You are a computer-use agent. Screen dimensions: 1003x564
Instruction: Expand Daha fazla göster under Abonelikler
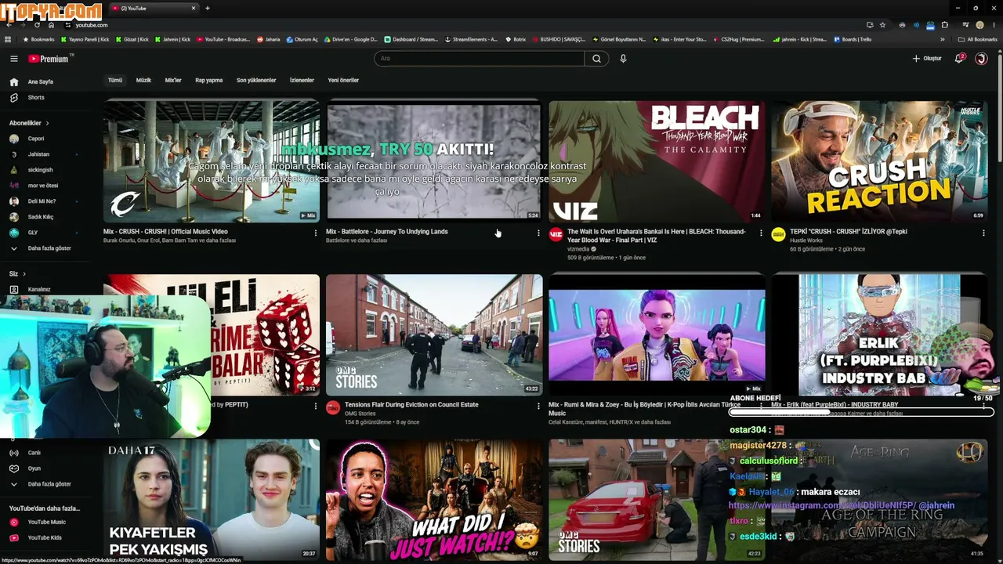(x=42, y=248)
